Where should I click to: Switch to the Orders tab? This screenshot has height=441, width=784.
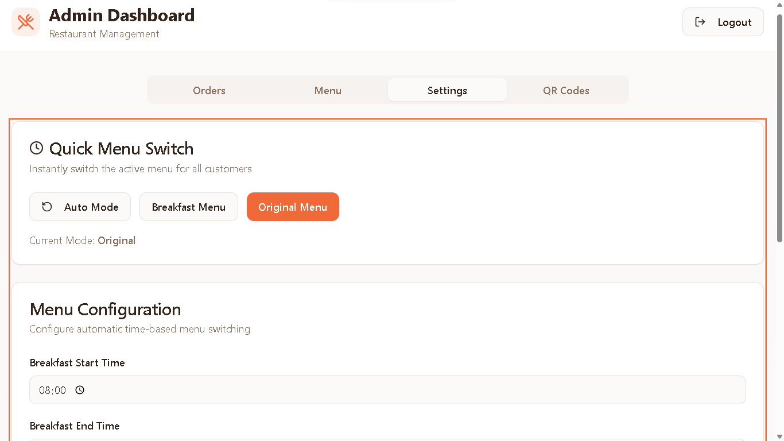(x=209, y=90)
